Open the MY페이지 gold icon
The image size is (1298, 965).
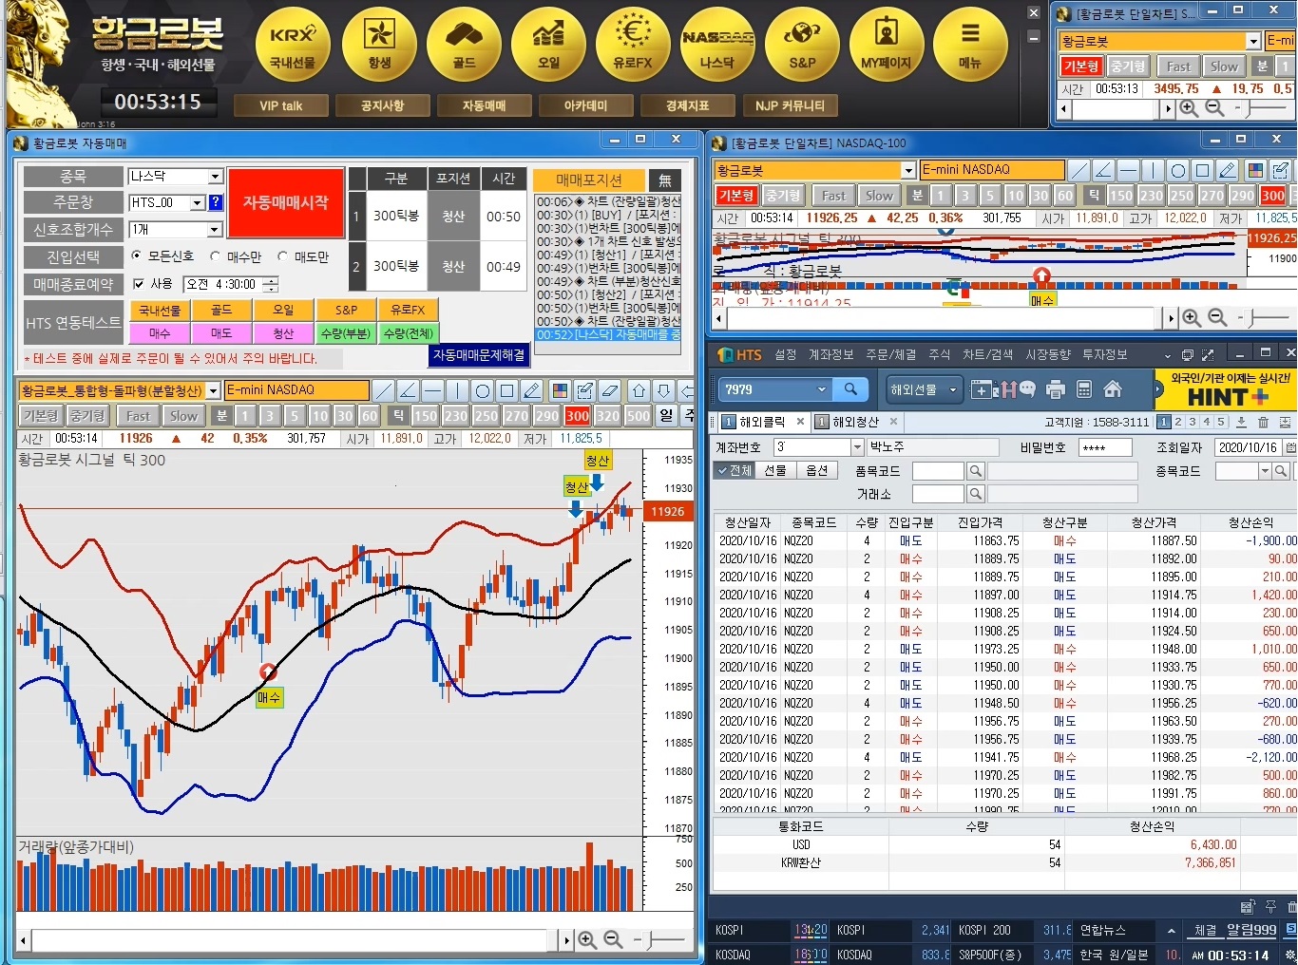(887, 46)
